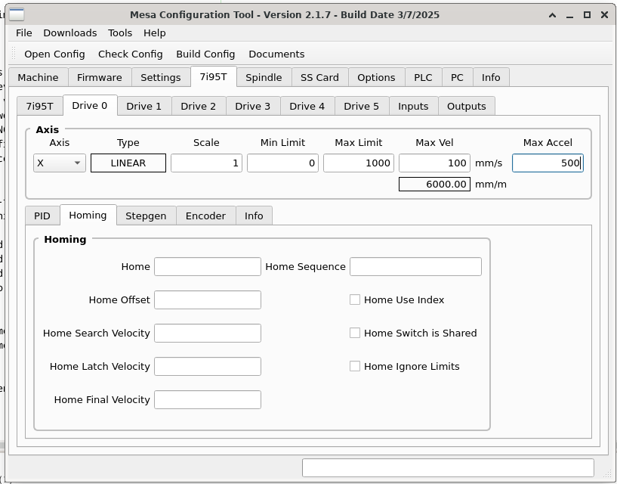Click the Open Config toolbar button

(x=54, y=54)
